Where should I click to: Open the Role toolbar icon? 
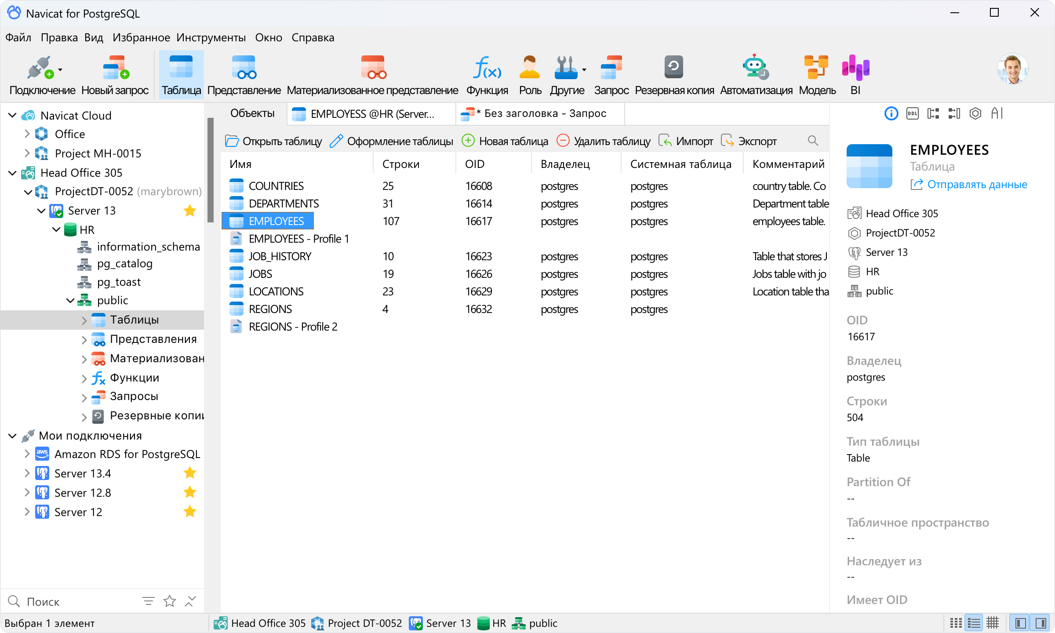[x=530, y=75]
